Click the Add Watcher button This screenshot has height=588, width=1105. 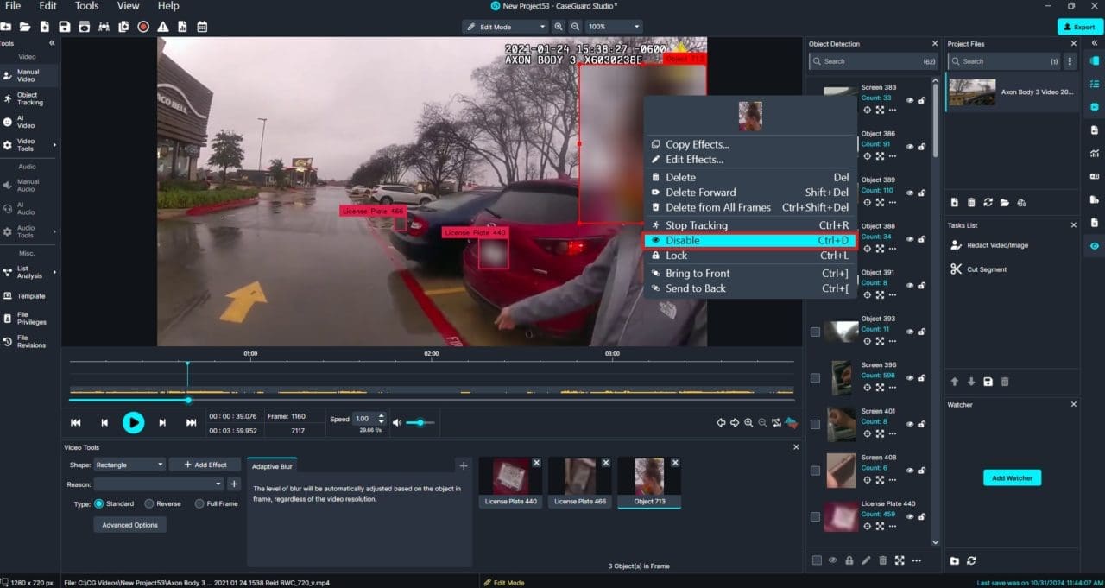[x=1012, y=477]
